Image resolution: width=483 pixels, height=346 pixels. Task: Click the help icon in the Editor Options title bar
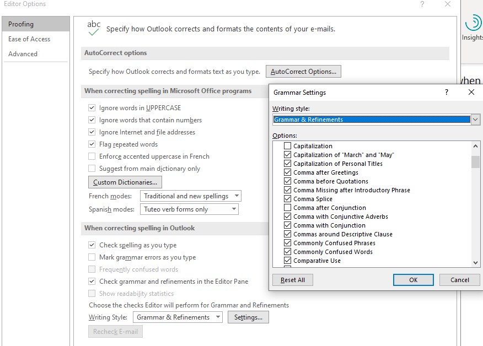422,4
